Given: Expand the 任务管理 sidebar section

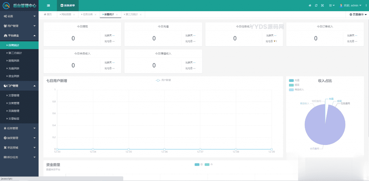Looking at the screenshot, I should [19, 128].
